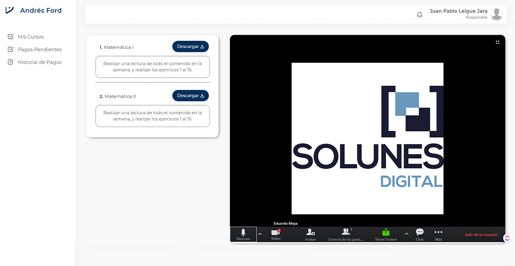This screenshot has width=515, height=266.
Task: Click Matemática II description box
Action: coord(153,116)
